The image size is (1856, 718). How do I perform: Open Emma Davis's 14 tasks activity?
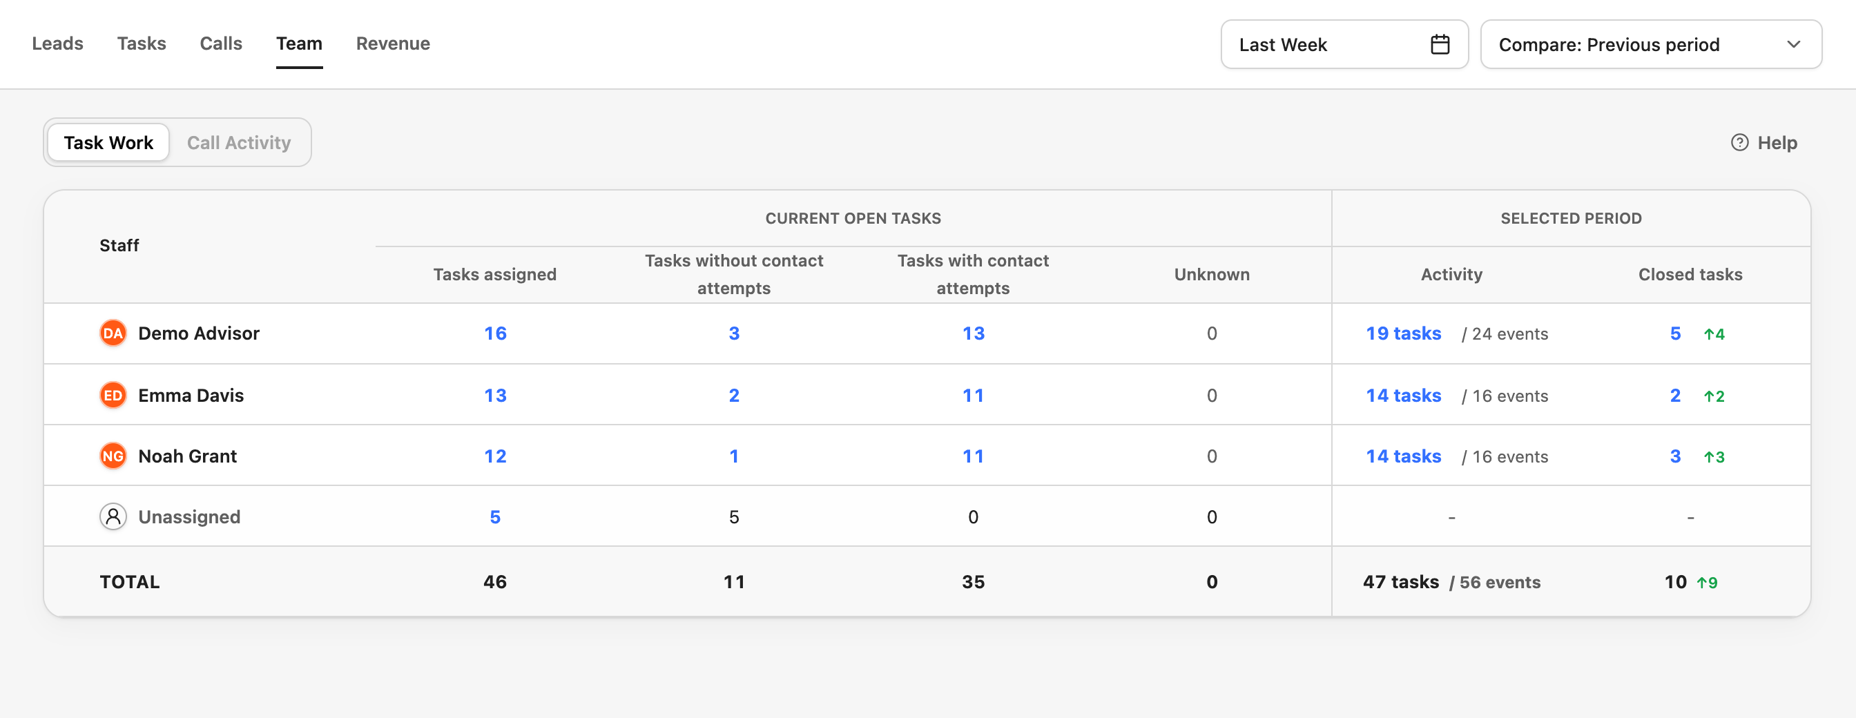(1403, 396)
